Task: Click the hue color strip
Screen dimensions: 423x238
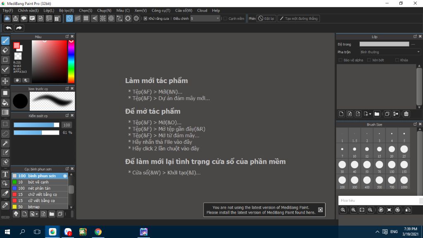Action: click(x=71, y=62)
